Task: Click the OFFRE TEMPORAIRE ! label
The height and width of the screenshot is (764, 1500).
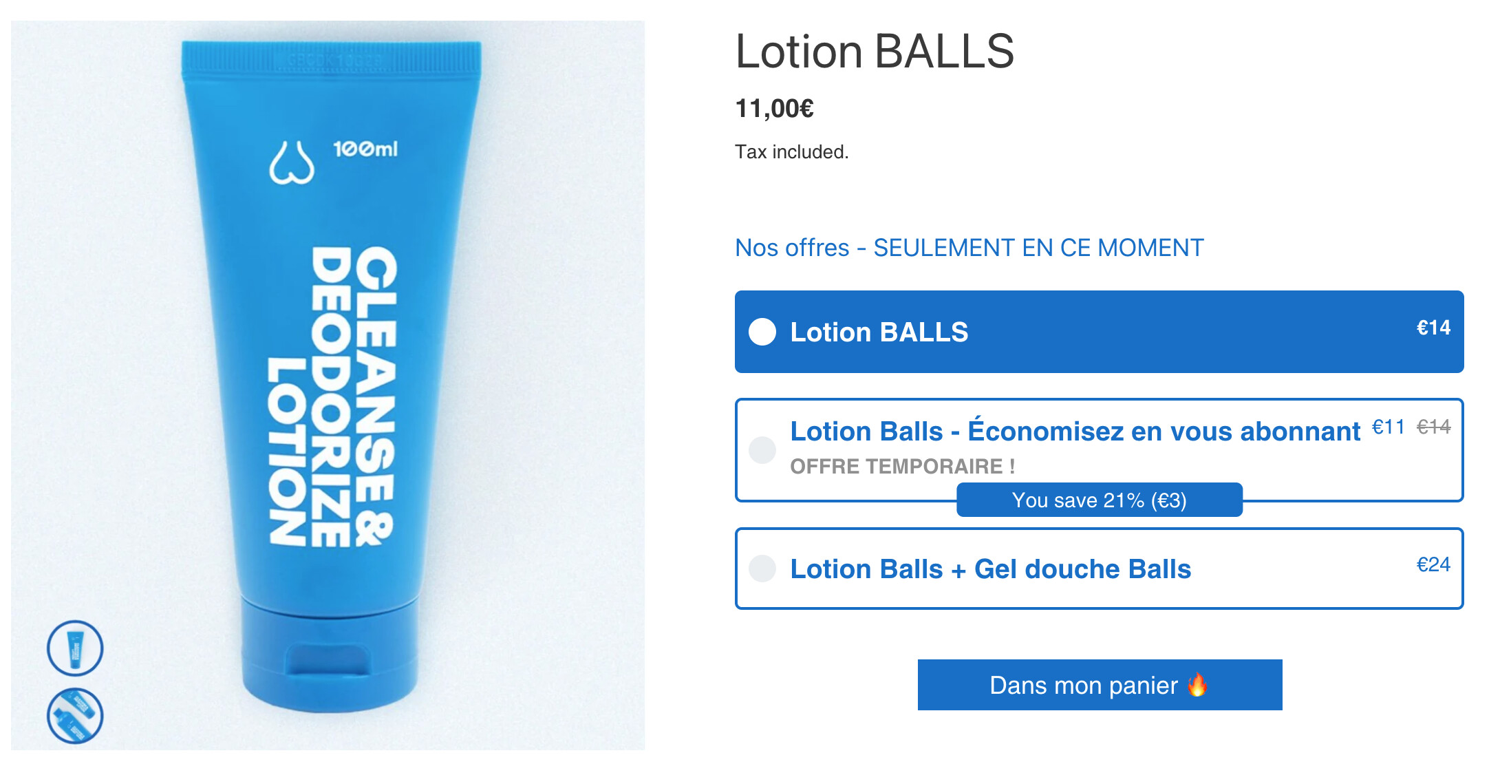Action: tap(902, 467)
